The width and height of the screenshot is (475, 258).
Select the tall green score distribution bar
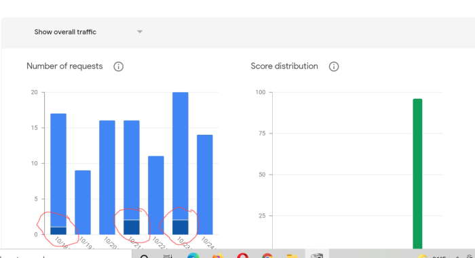pos(417,173)
